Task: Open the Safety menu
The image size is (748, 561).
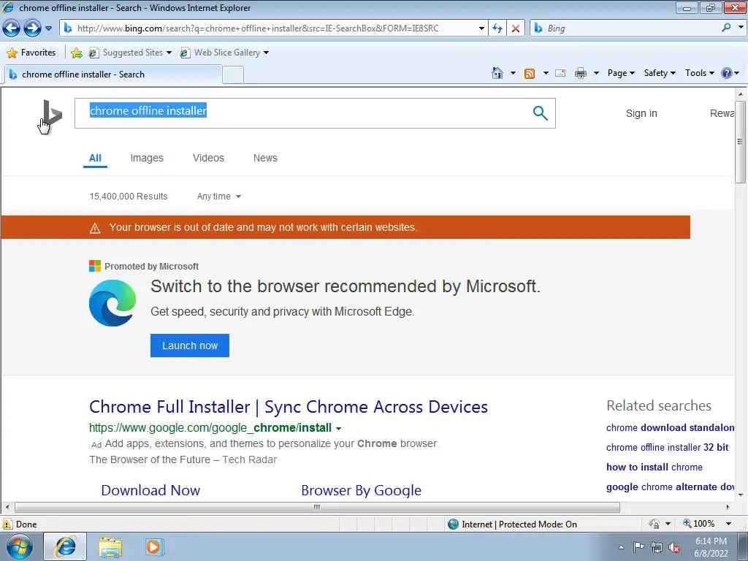Action: [660, 73]
